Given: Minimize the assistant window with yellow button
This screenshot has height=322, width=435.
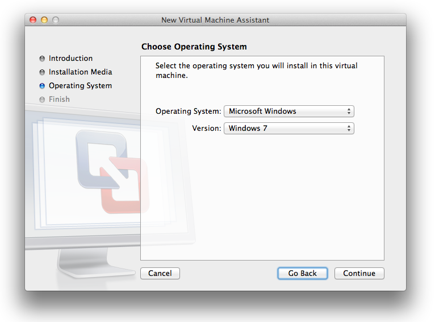Looking at the screenshot, I should tap(44, 20).
